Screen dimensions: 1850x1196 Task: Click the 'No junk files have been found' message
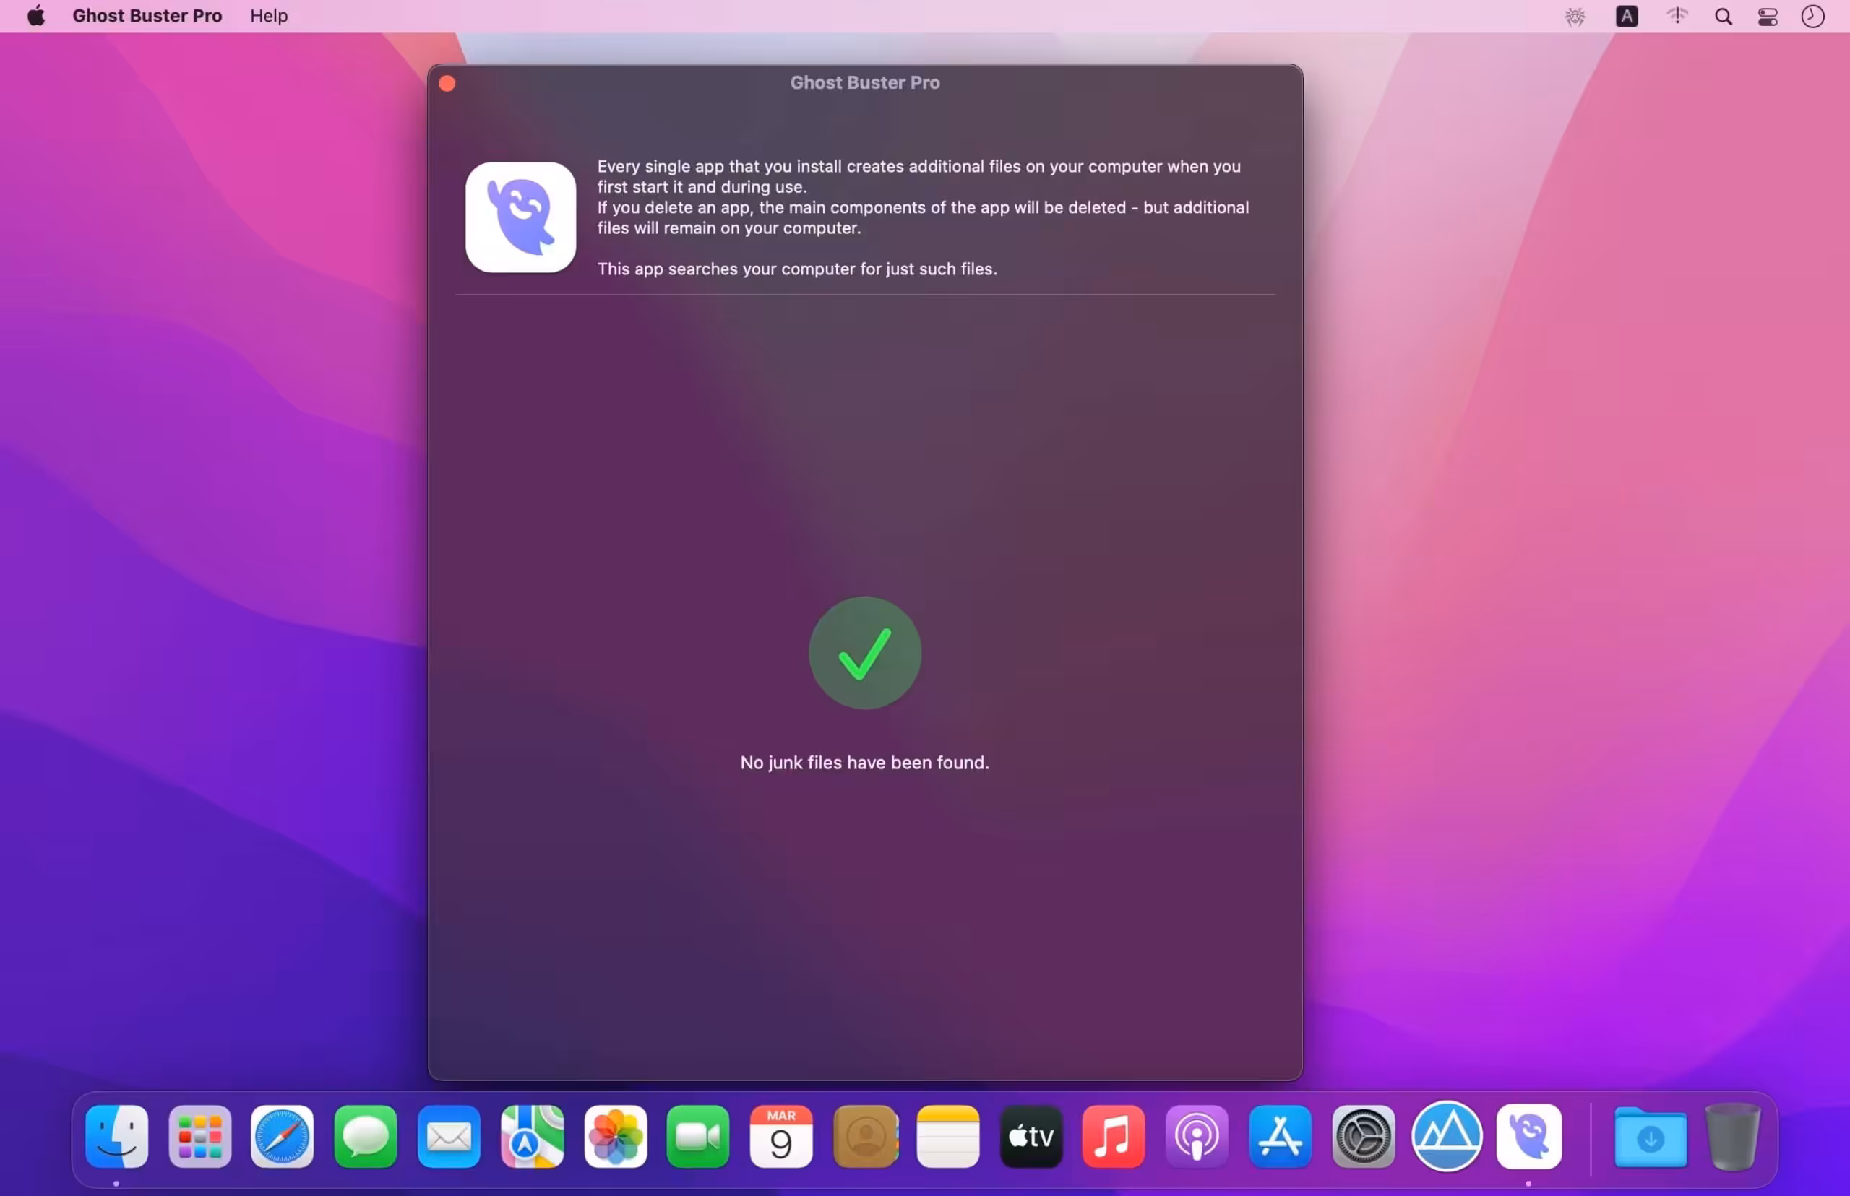tap(864, 763)
